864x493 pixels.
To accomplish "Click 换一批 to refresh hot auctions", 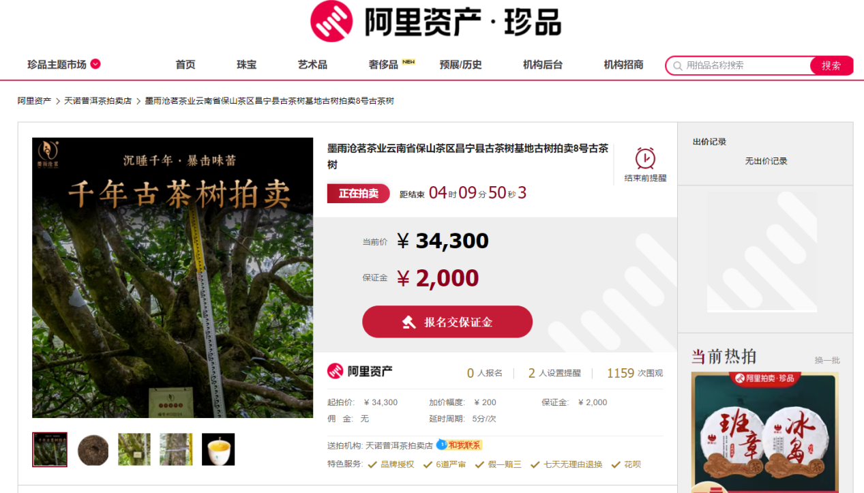I will tap(827, 360).
